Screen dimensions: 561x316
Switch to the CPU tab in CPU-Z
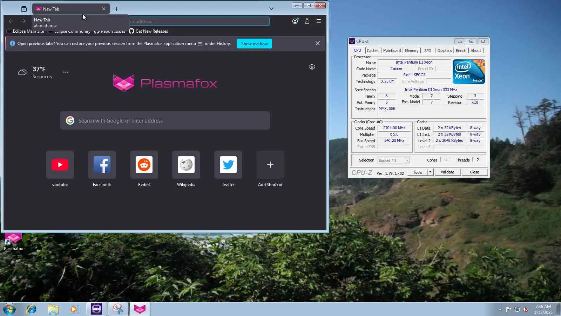(357, 50)
